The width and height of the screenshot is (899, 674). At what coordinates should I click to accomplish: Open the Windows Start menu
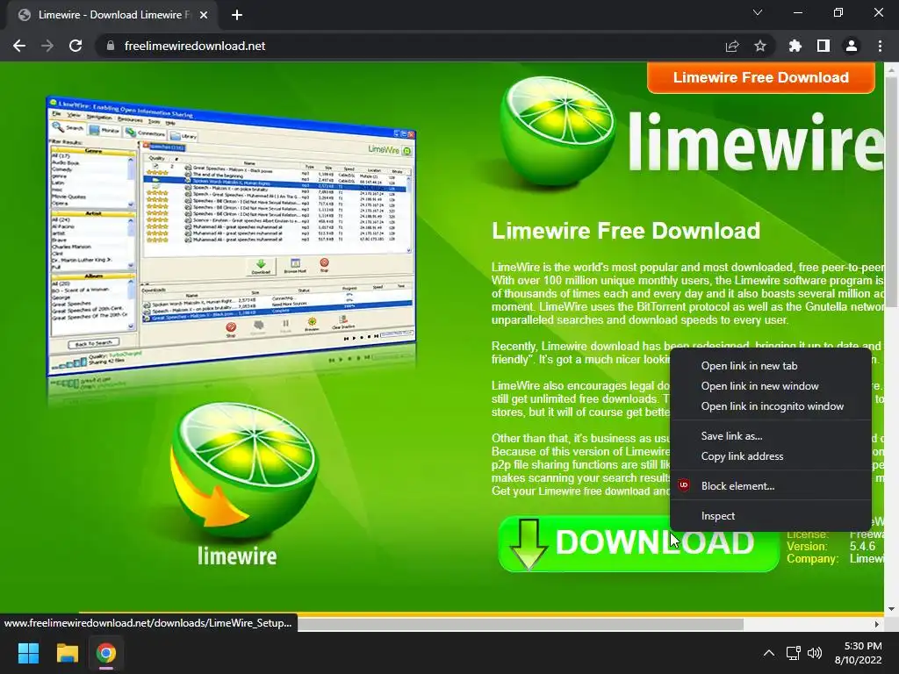28,653
